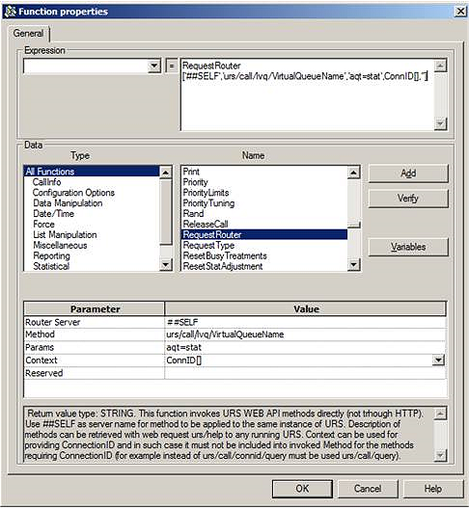Image resolution: width=469 pixels, height=508 pixels.
Task: Click the OK button
Action: click(302, 489)
